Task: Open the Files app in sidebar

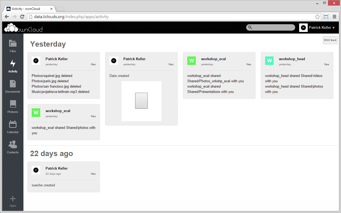Action: [13, 46]
